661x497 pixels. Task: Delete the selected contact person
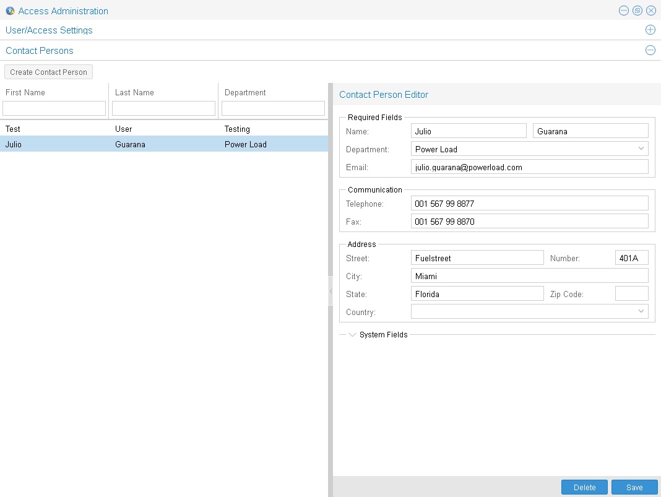[x=584, y=487]
